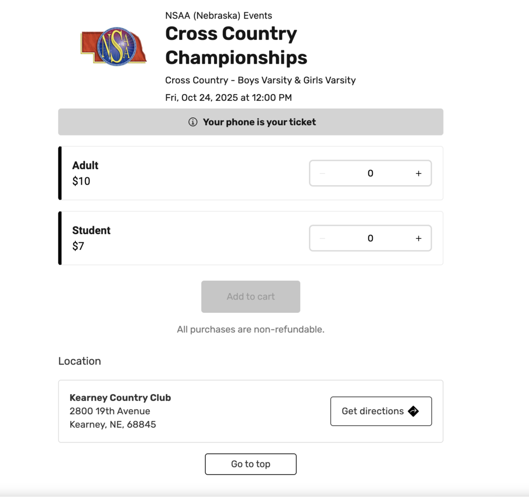
Task: Focus the Adult quantity number field
Action: 370,173
